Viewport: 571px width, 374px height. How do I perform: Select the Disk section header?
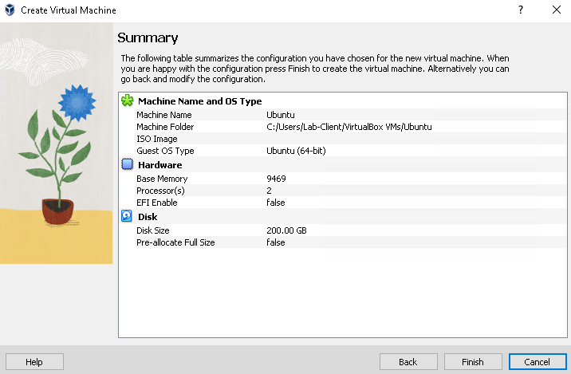(x=148, y=217)
